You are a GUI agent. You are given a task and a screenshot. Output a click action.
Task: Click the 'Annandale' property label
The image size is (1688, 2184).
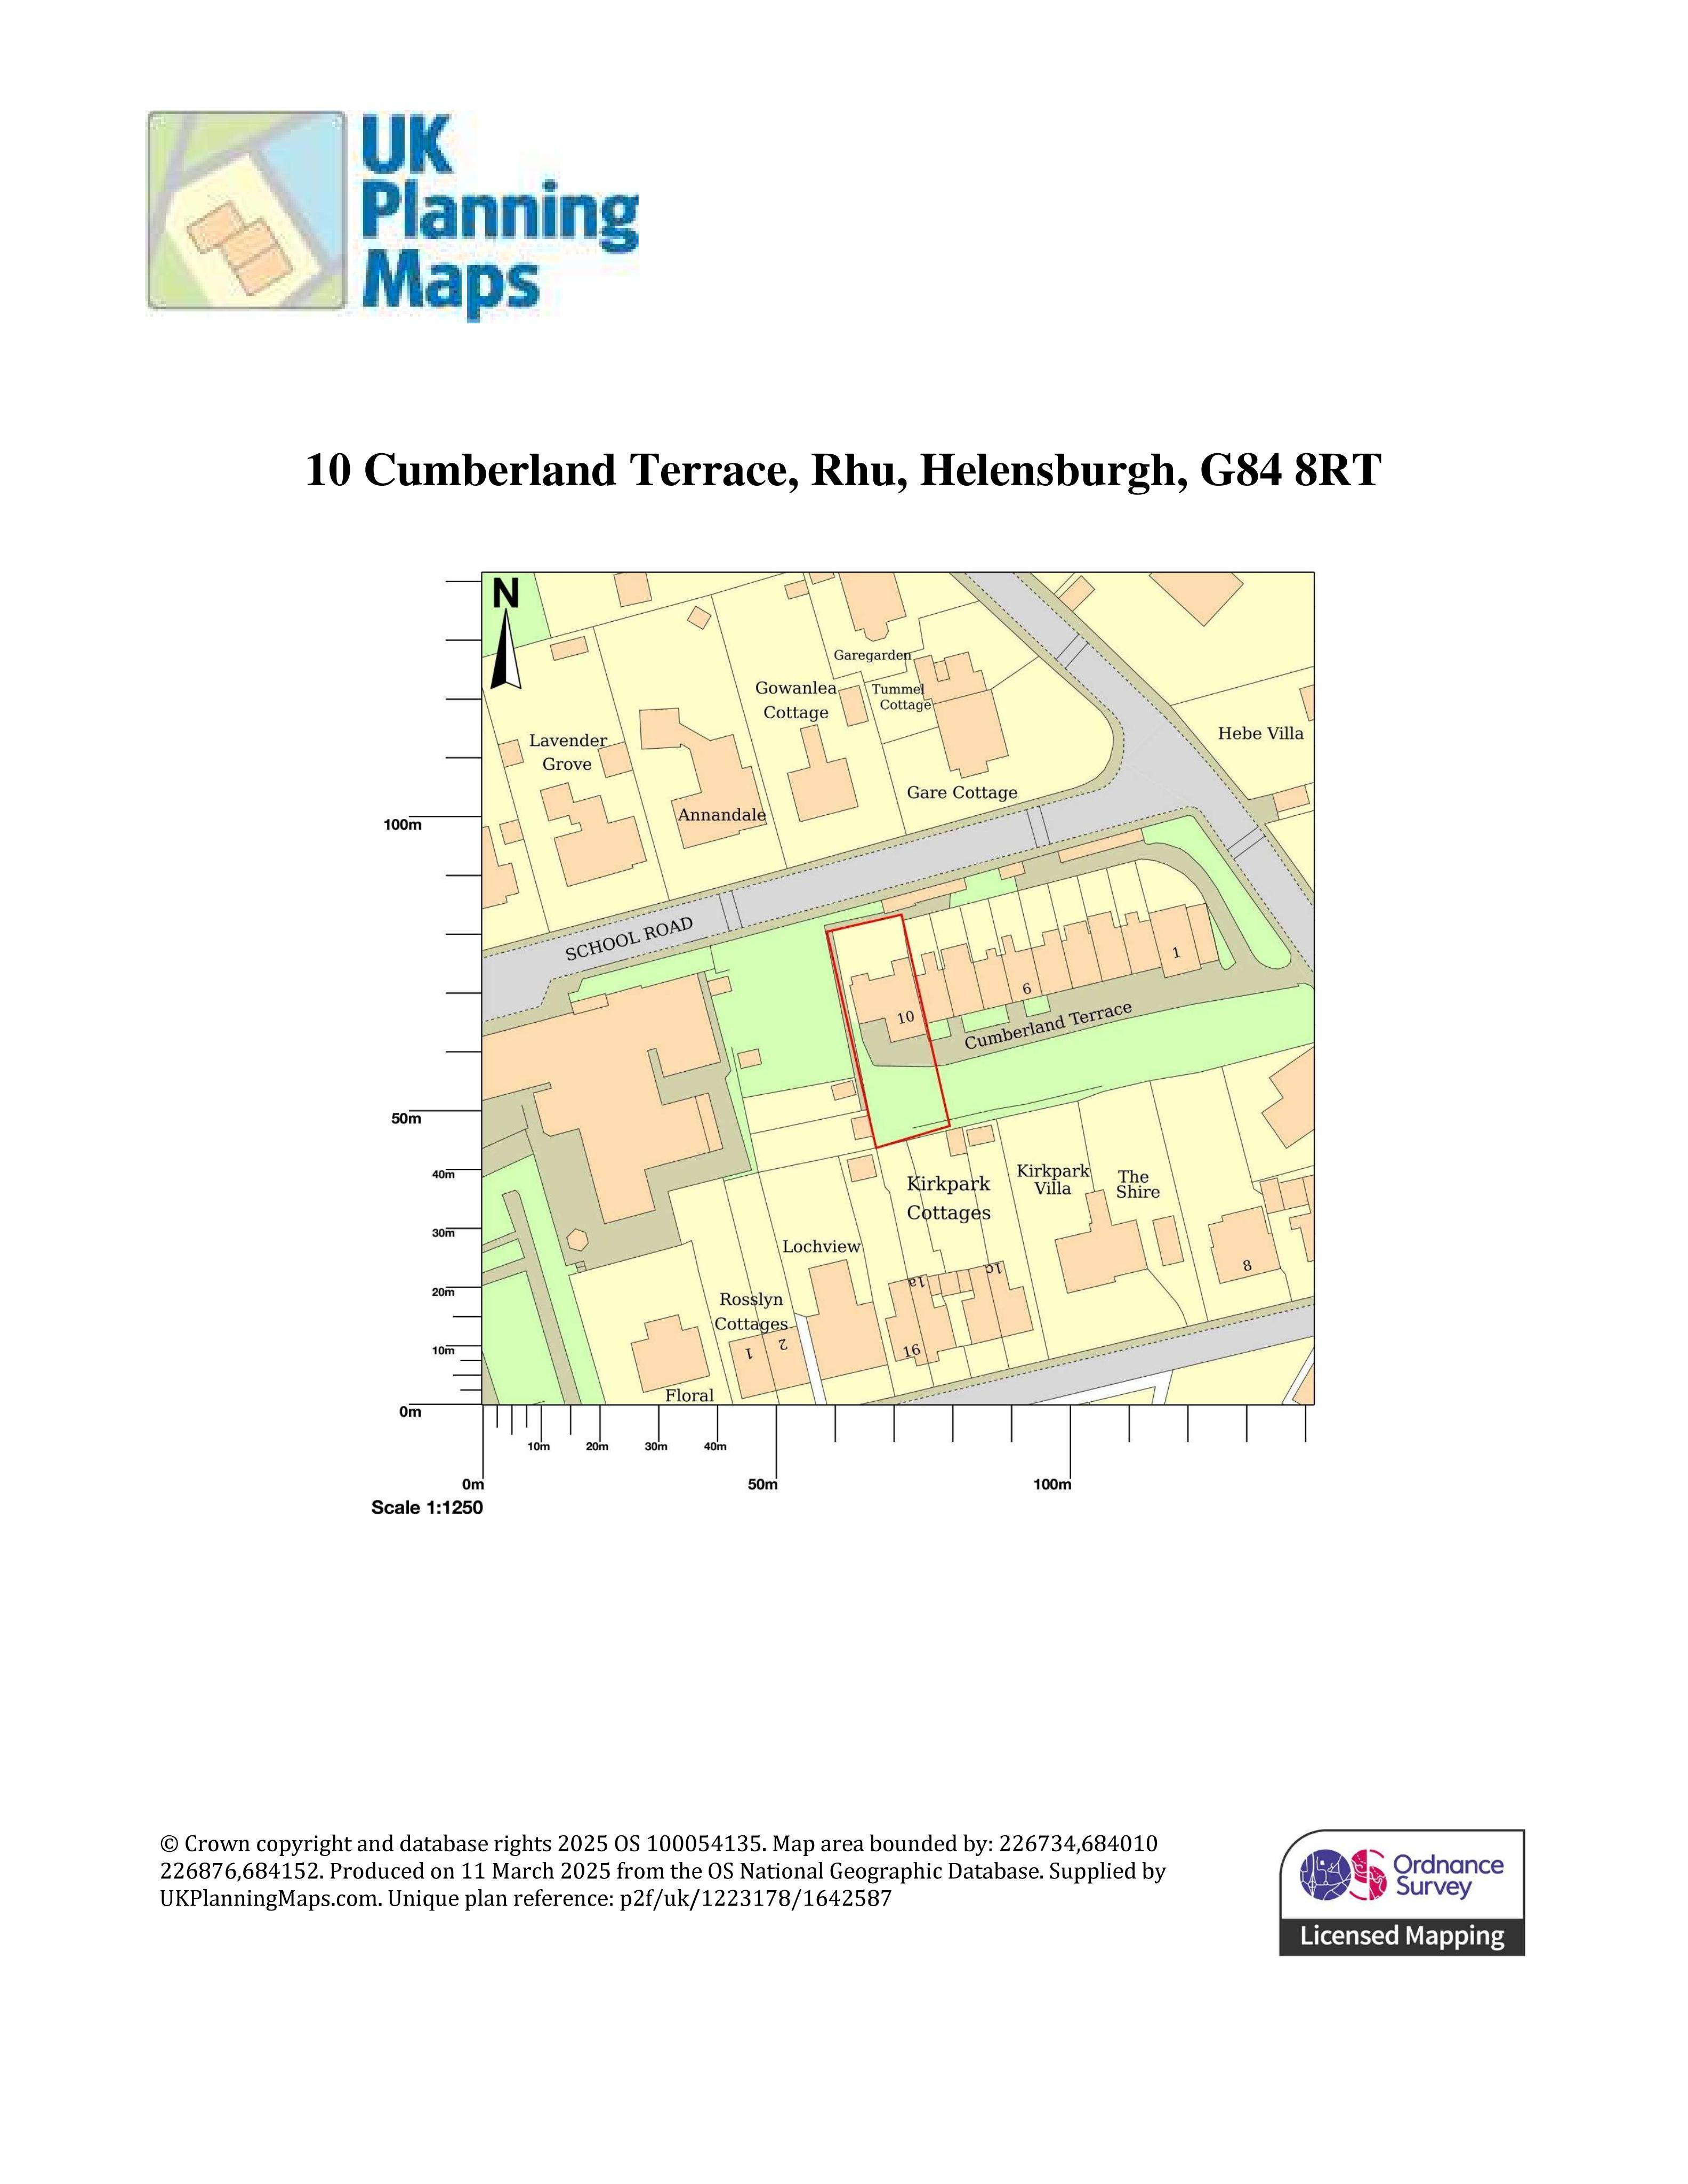click(722, 815)
